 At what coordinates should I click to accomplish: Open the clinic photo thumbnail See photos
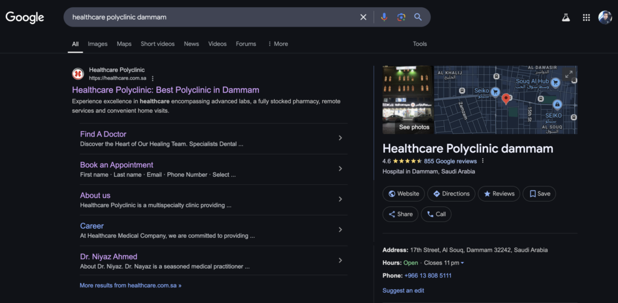(408, 100)
